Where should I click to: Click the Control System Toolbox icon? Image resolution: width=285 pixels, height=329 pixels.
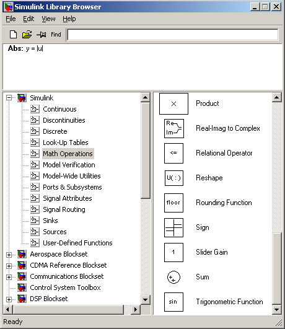[x=22, y=287]
